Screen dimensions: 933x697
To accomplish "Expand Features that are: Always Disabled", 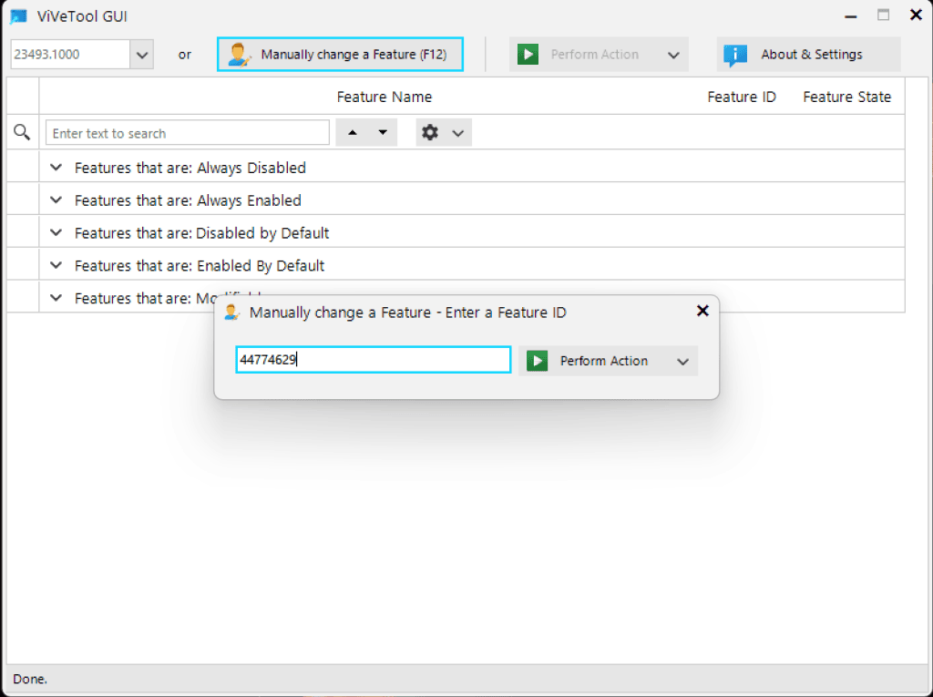I will point(56,168).
